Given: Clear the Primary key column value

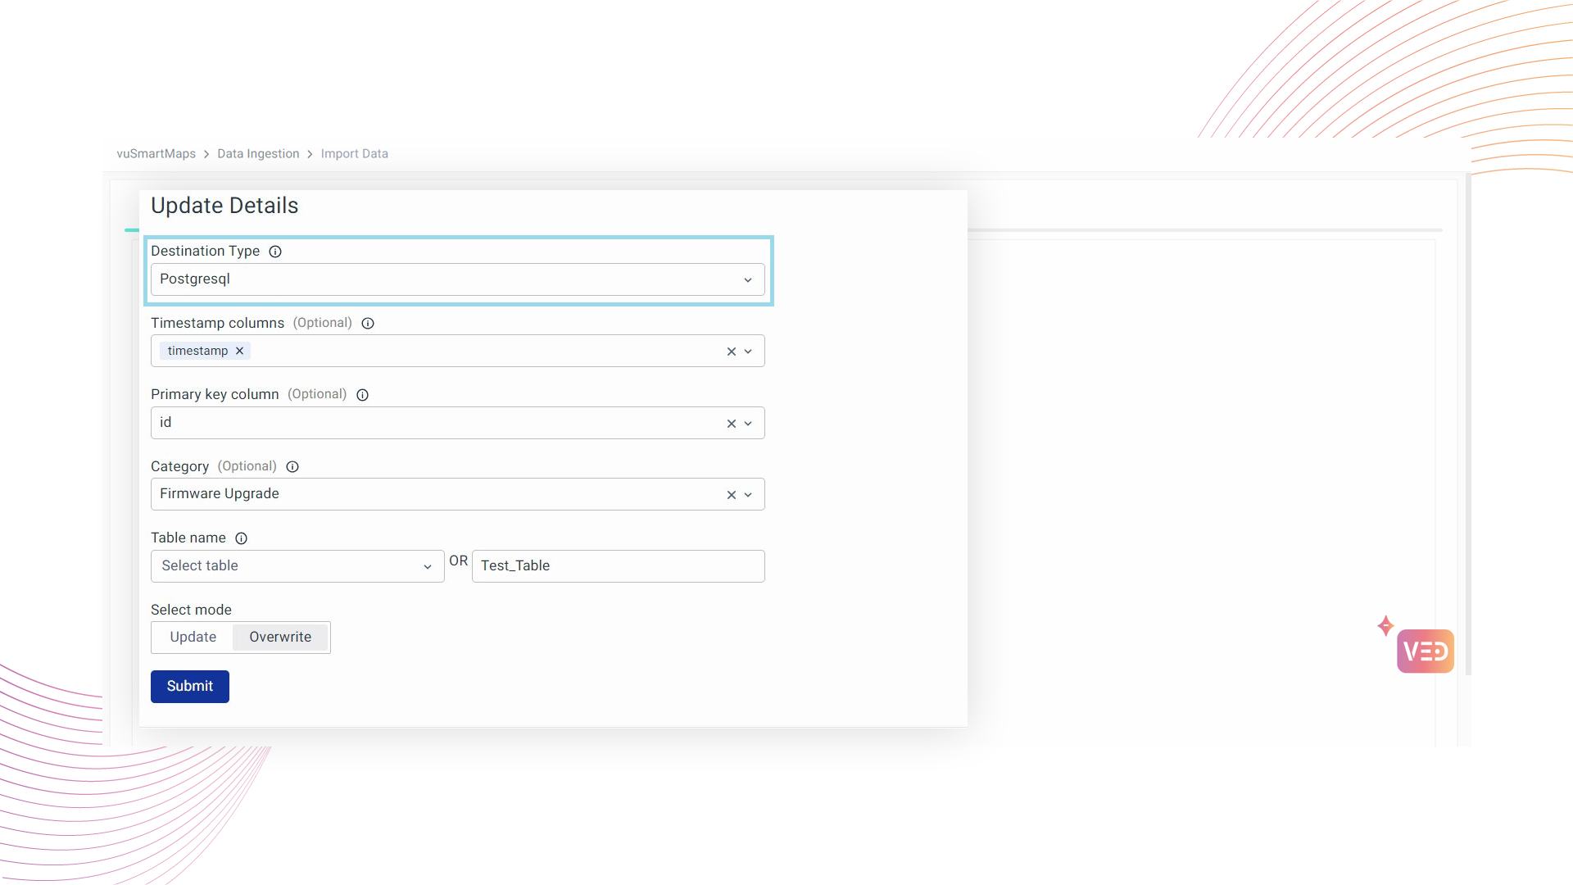Looking at the screenshot, I should pyautogui.click(x=731, y=424).
